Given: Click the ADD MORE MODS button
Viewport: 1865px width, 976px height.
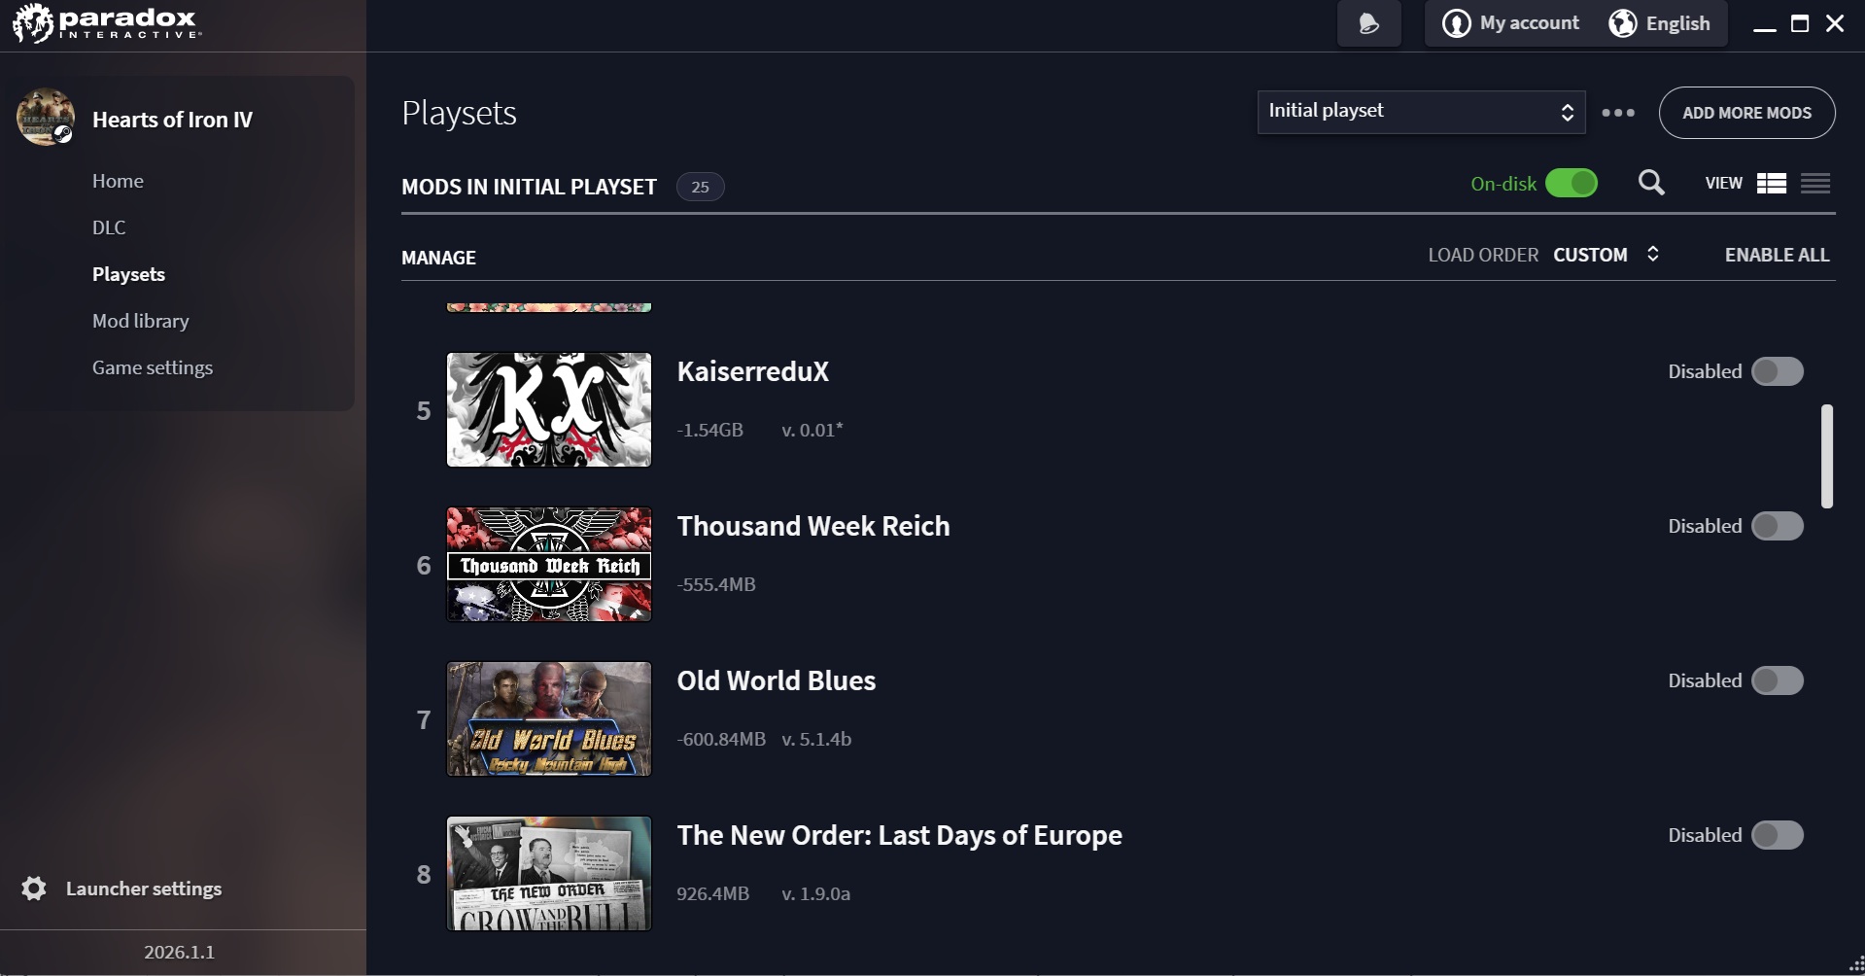Looking at the screenshot, I should pos(1746,113).
